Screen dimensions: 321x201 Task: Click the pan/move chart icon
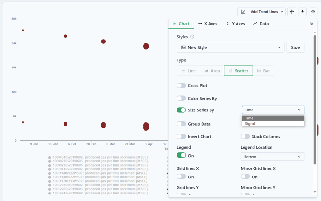[292, 12]
